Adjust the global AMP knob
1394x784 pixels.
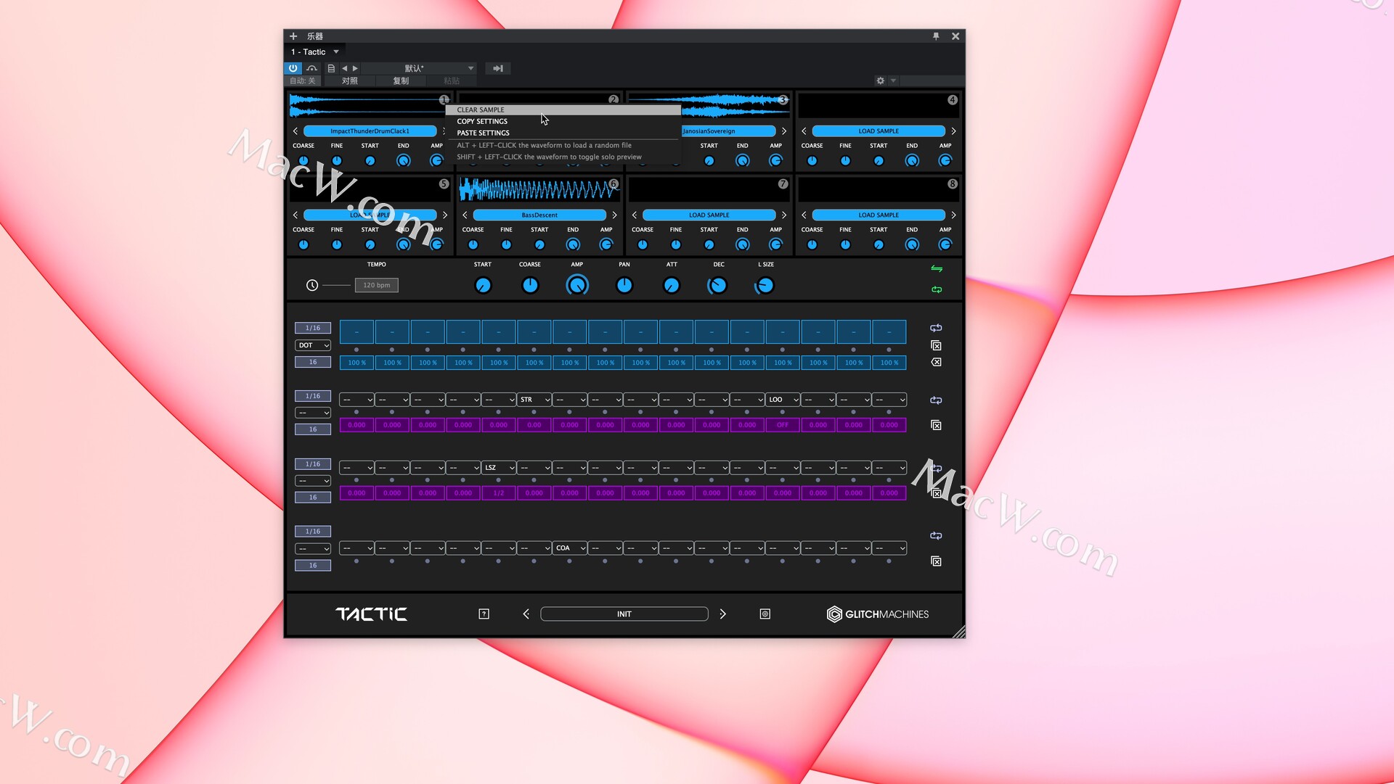click(577, 286)
